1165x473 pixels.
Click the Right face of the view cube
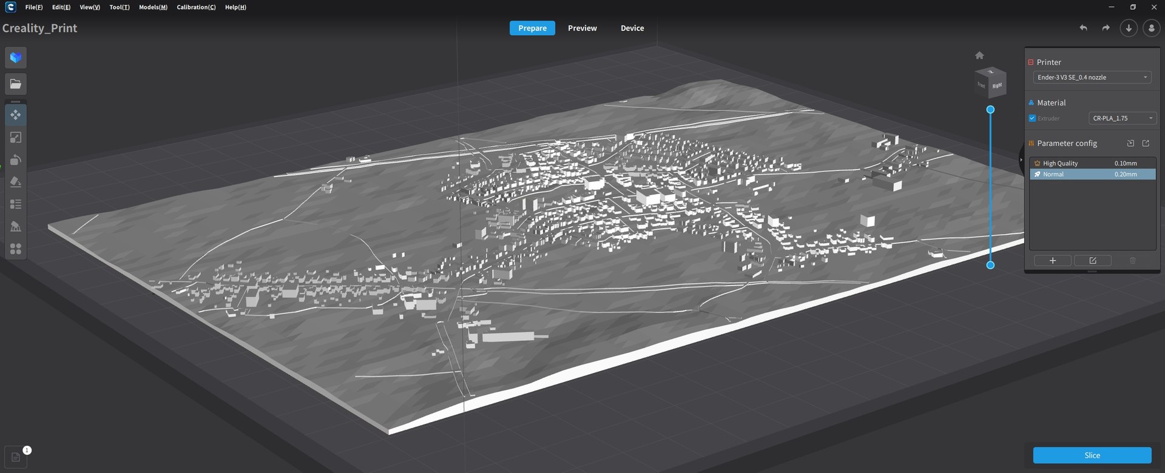(998, 85)
